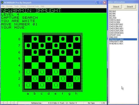Click the Drive B button
The image size is (139, 105).
(x=130, y=7)
